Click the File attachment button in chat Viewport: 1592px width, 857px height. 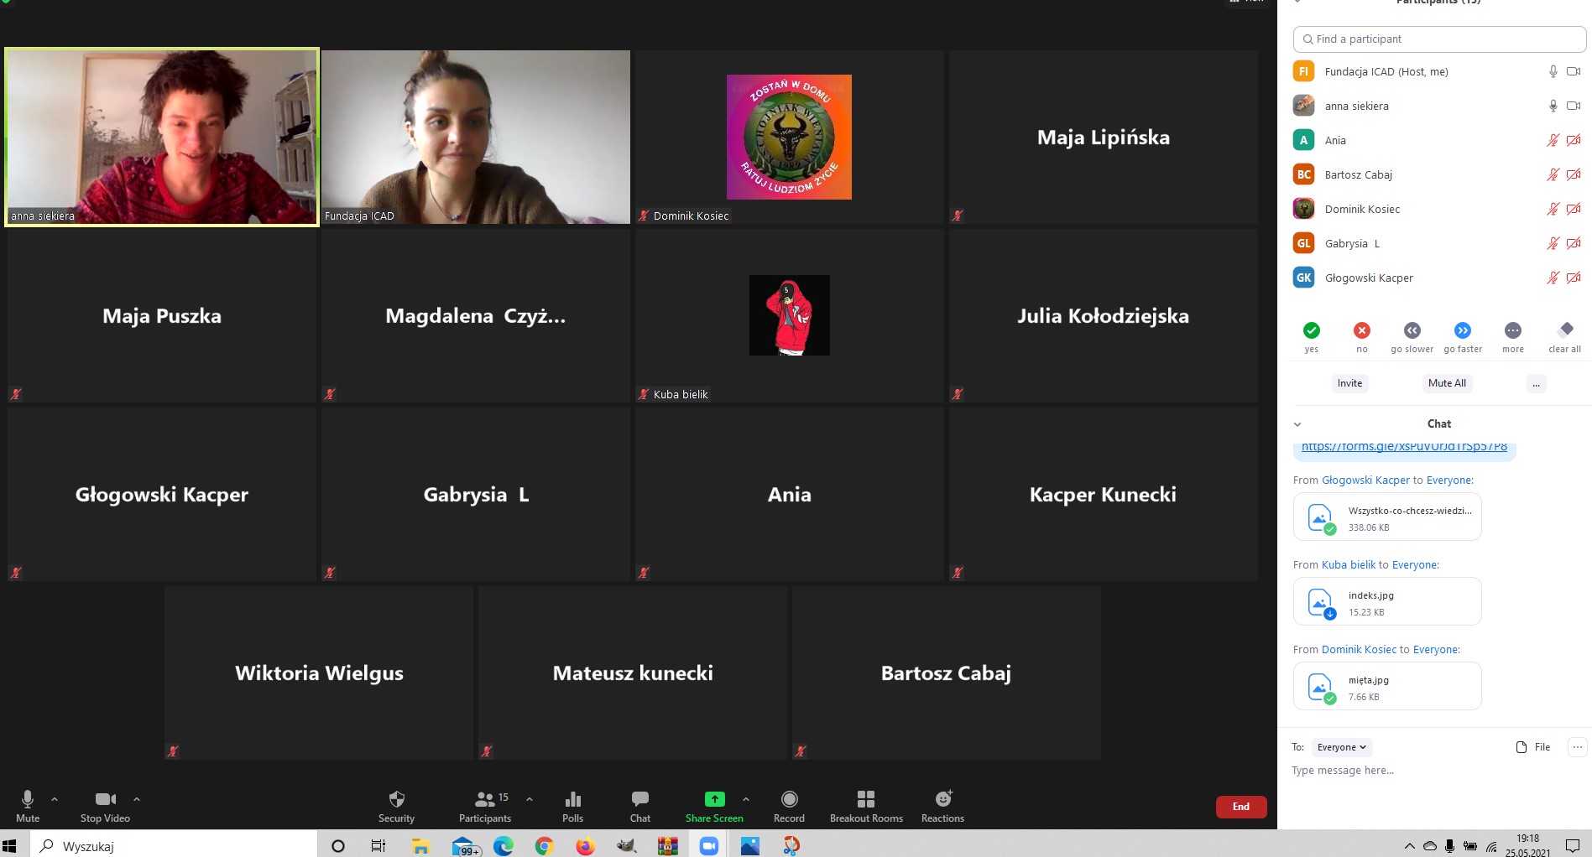tap(1533, 747)
